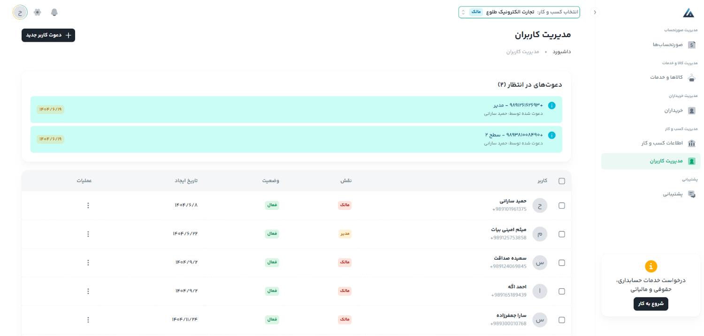Click phone number +989124069845
Viewport: 704px width, 336px height.
pyautogui.click(x=508, y=267)
